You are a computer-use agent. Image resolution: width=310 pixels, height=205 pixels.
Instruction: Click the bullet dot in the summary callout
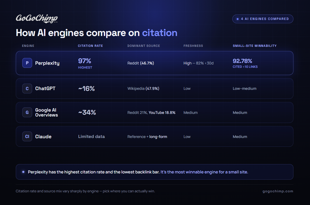(23, 172)
